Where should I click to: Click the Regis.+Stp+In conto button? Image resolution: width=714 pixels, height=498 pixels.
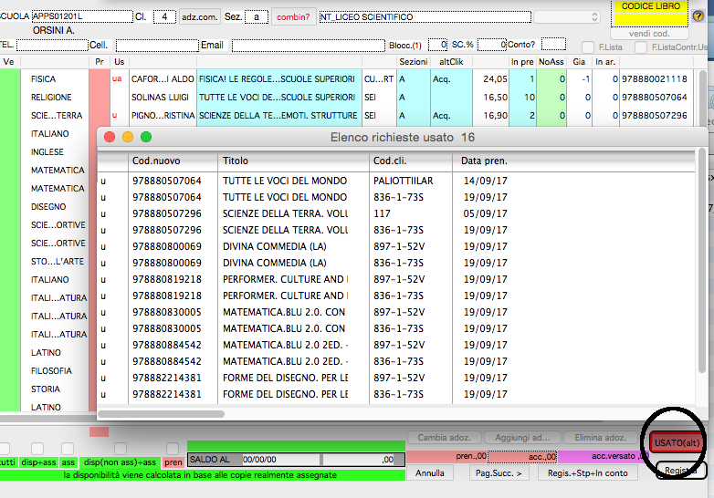pos(587,473)
